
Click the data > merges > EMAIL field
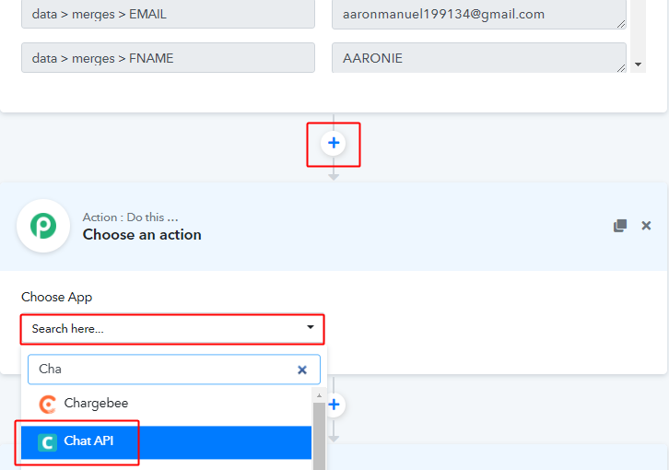(x=168, y=14)
